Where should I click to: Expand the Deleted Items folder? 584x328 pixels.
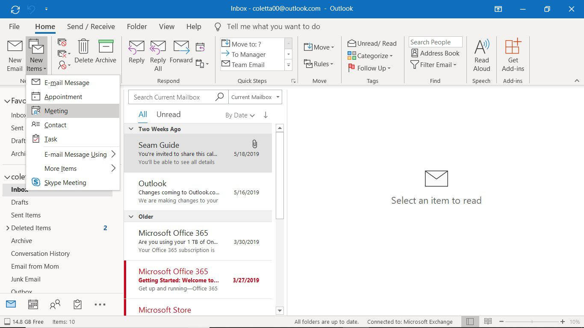click(7, 228)
